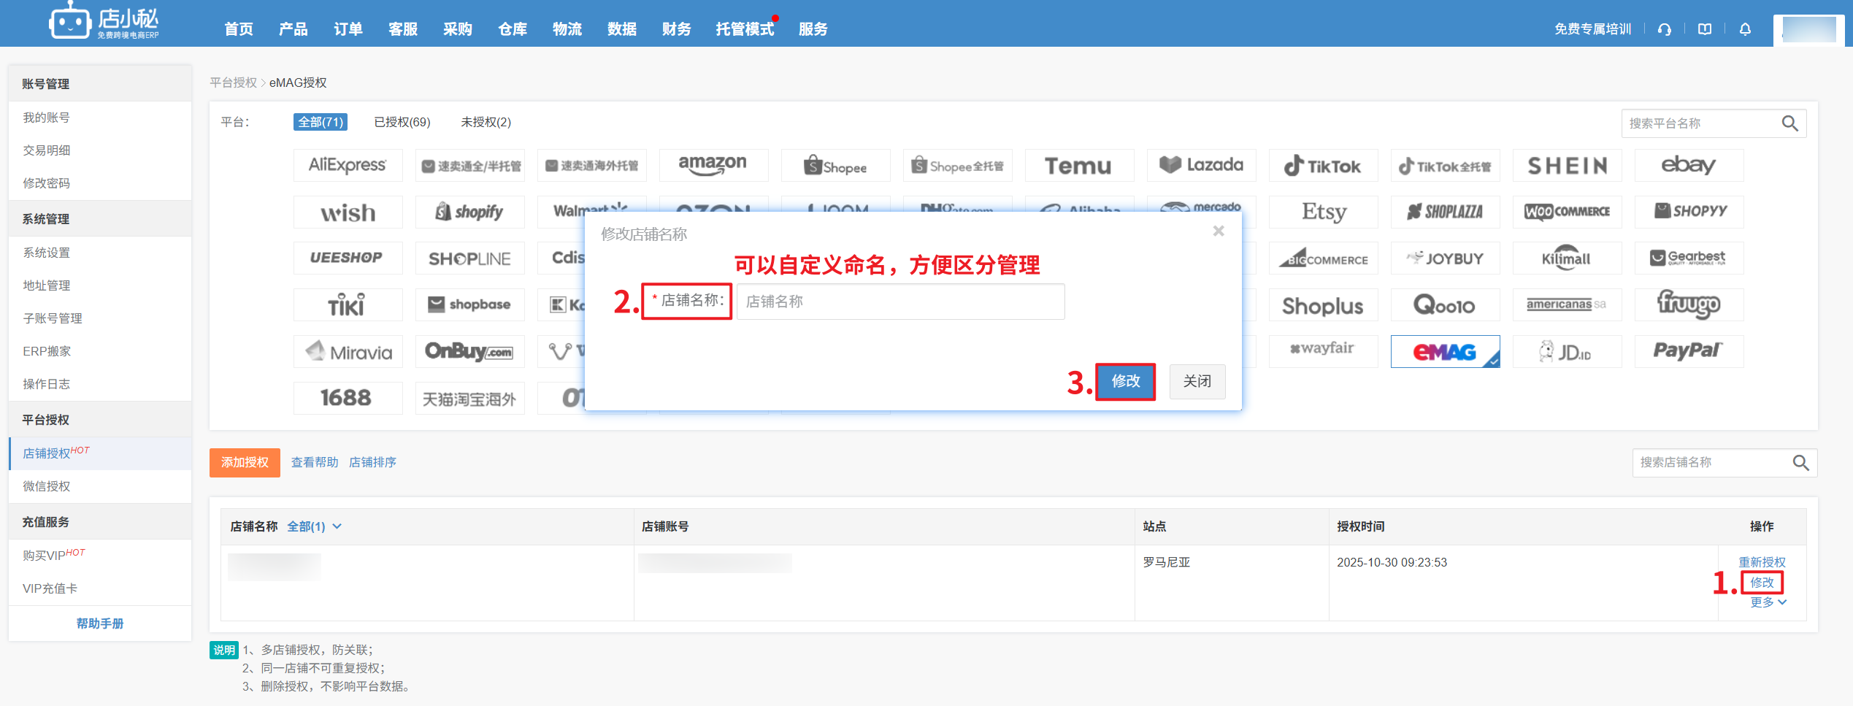Screen dimensions: 1853x706
Task: Click the blue 修改 confirm button
Action: click(1125, 381)
